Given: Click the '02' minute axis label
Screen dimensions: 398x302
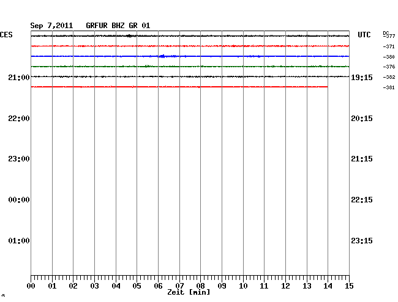Looking at the screenshot, I should click(x=73, y=286).
